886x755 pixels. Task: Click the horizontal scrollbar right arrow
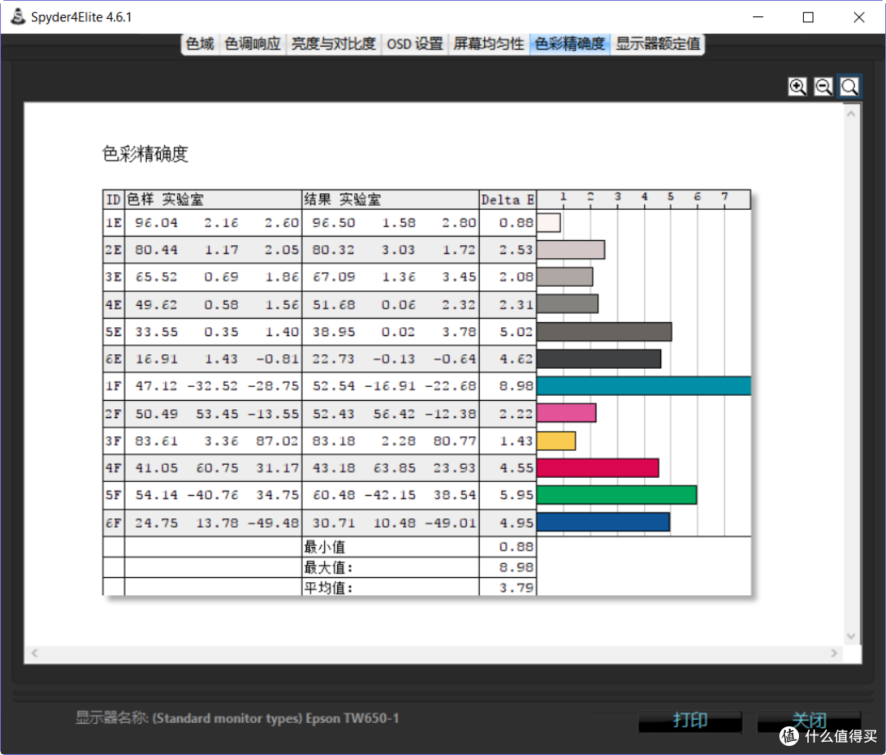click(834, 653)
